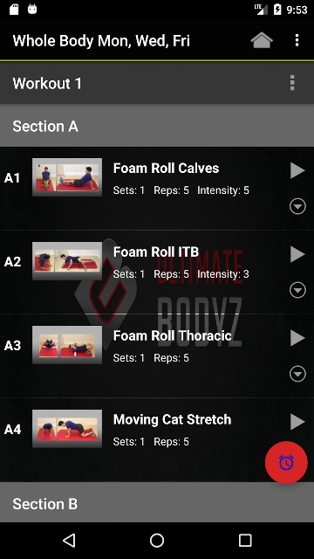The image size is (314, 559).
Task: Tap the Moving Cat Stretch exercise title
Action: click(x=173, y=419)
